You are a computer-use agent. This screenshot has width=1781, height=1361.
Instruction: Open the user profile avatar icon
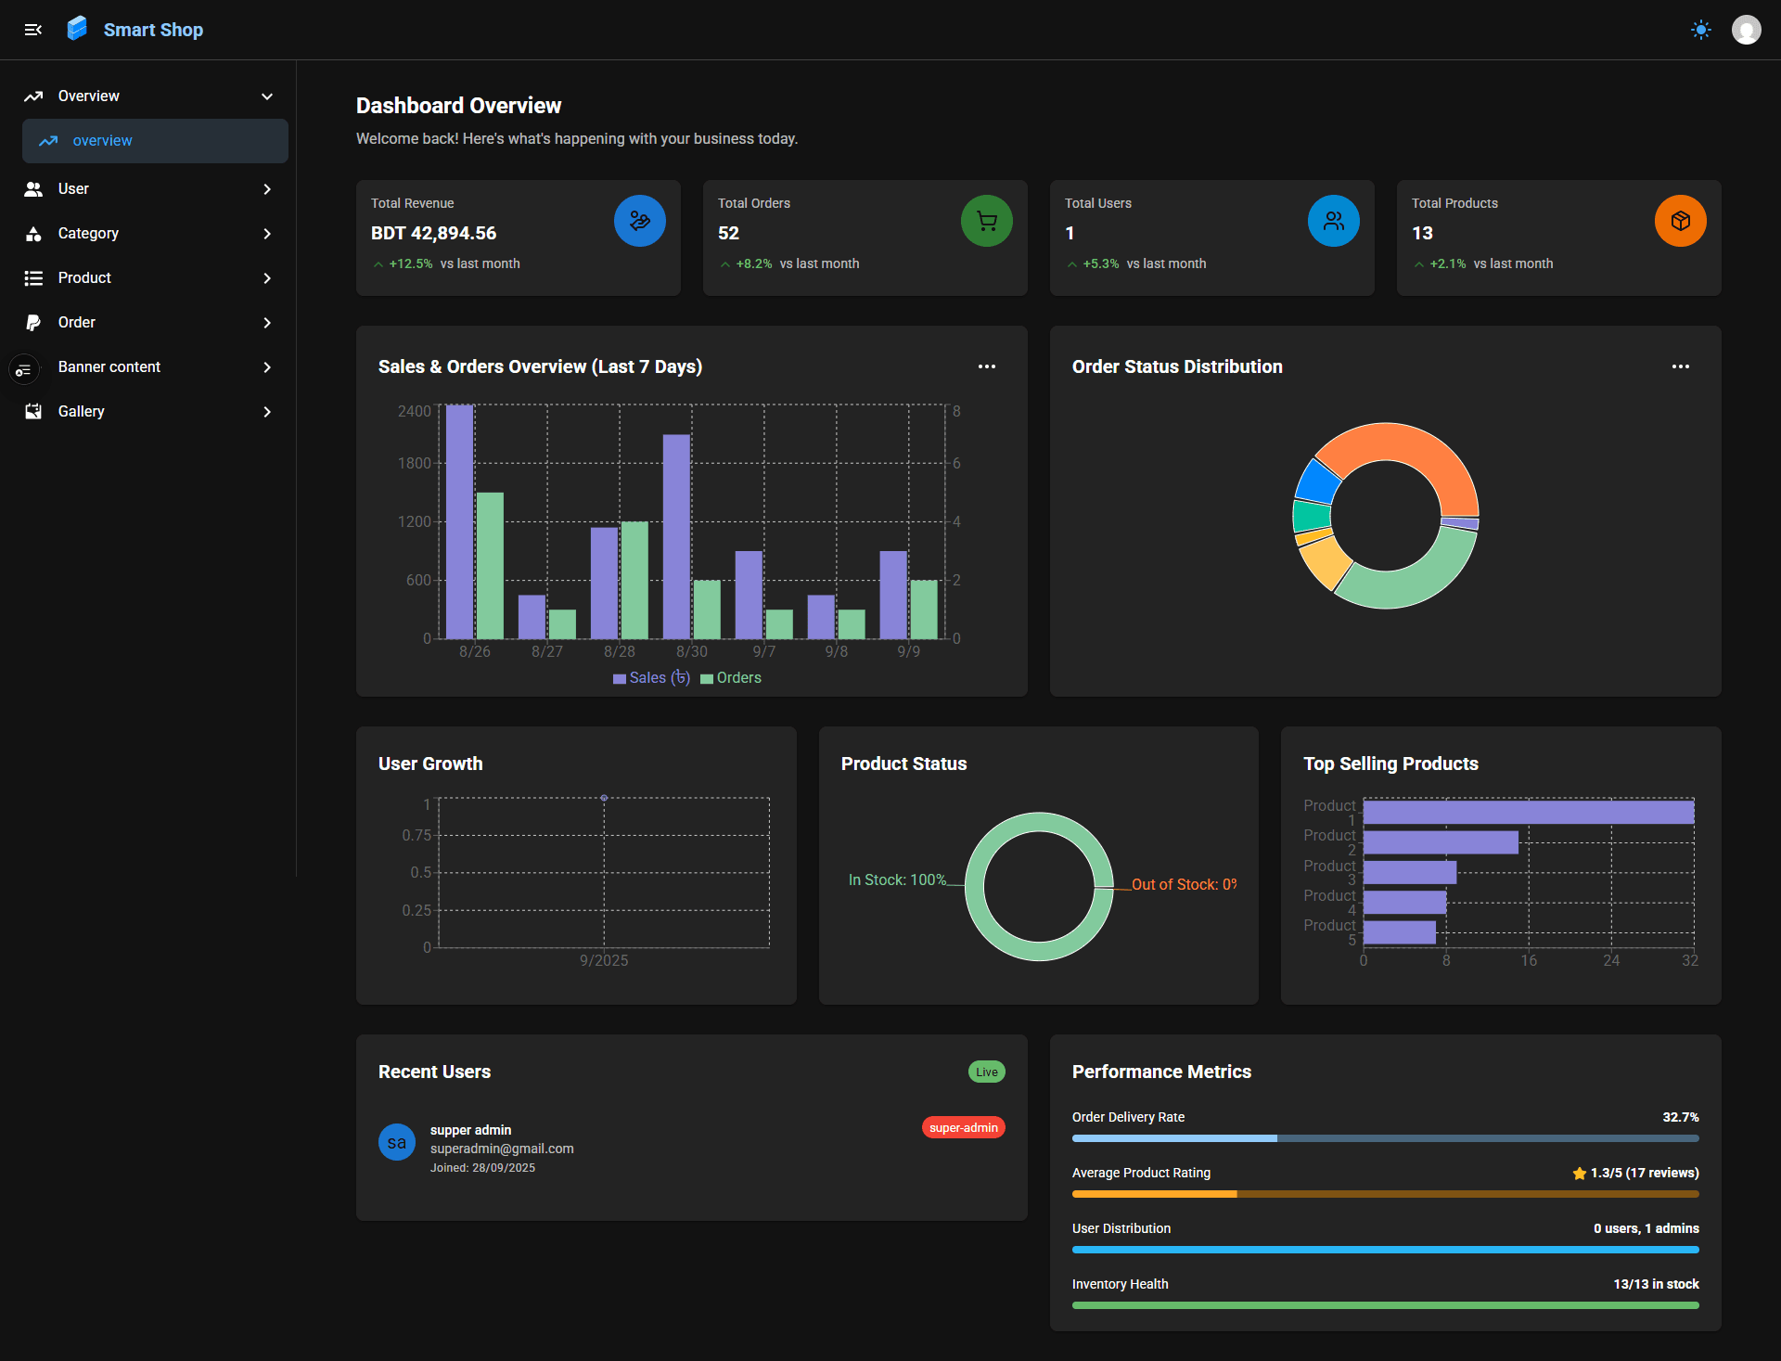point(1748,30)
